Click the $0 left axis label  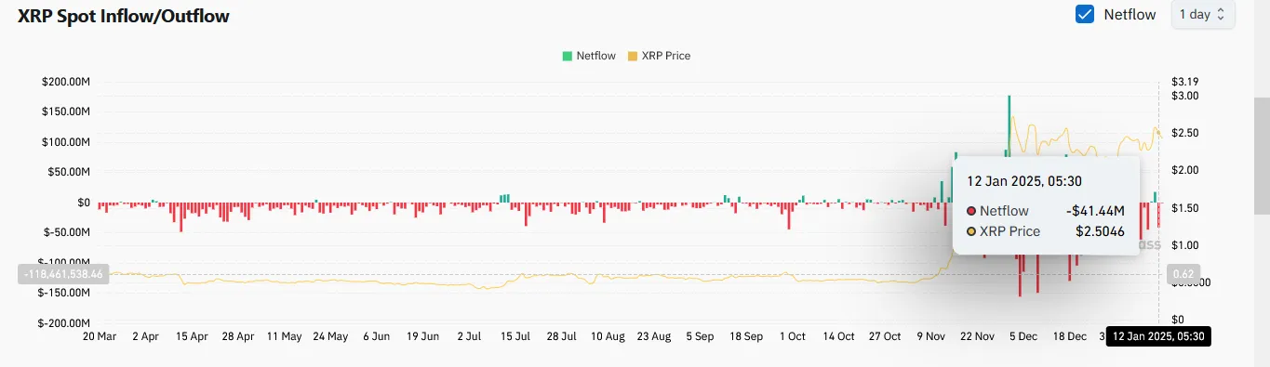click(84, 203)
